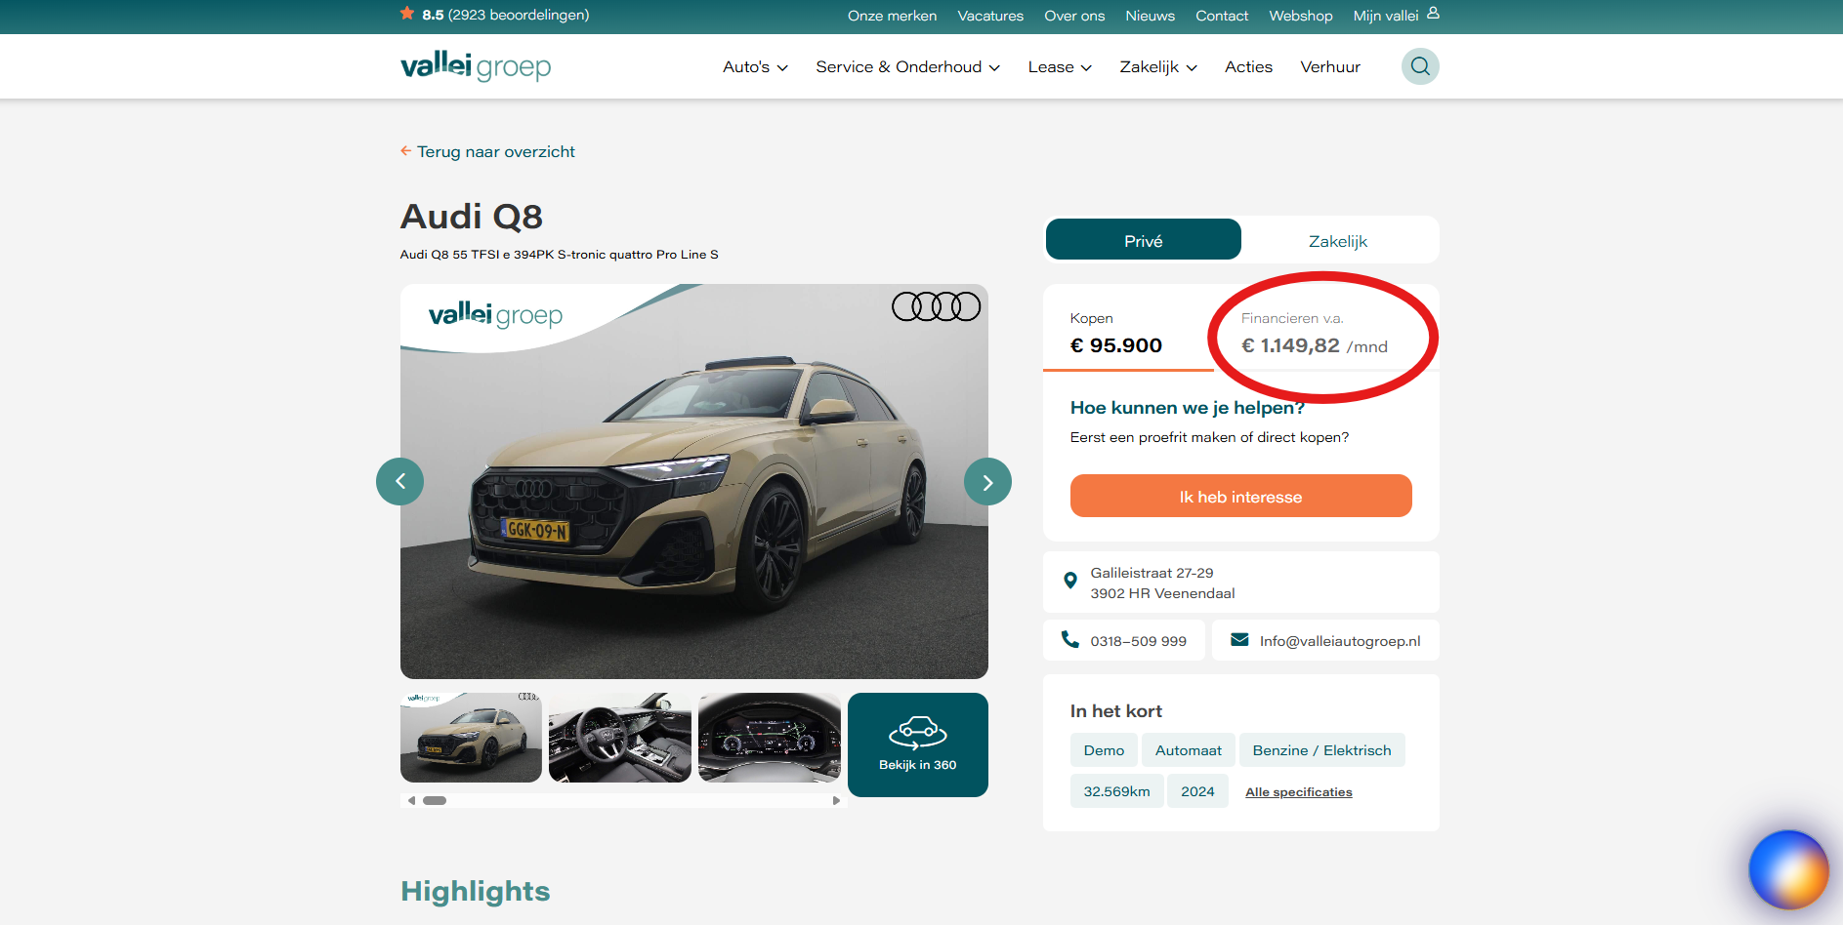Click the Demo tag
This screenshot has height=925, width=1843.
pyautogui.click(x=1104, y=749)
